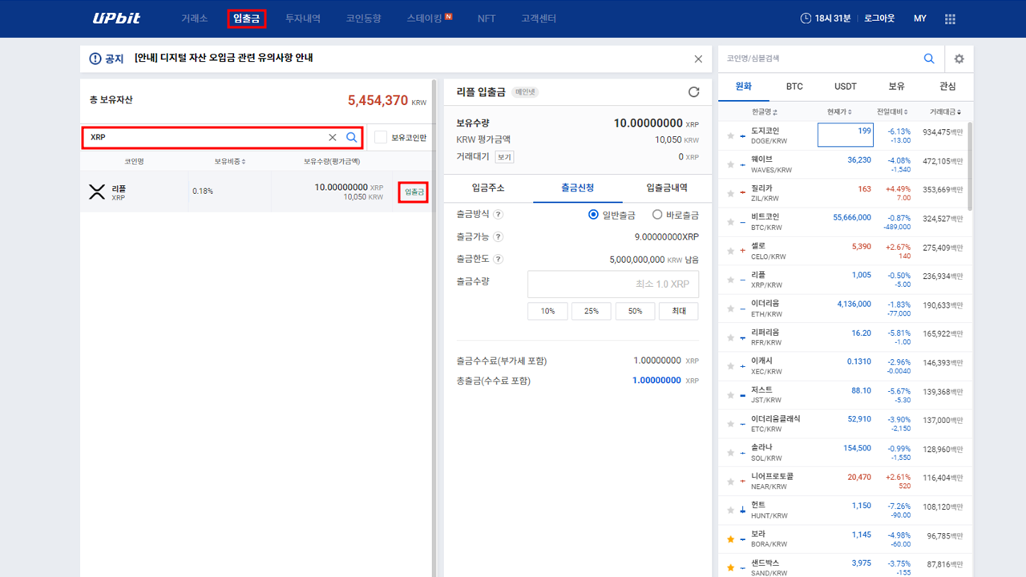
Task: Switch to 출금신청 tab
Action: pyautogui.click(x=577, y=188)
